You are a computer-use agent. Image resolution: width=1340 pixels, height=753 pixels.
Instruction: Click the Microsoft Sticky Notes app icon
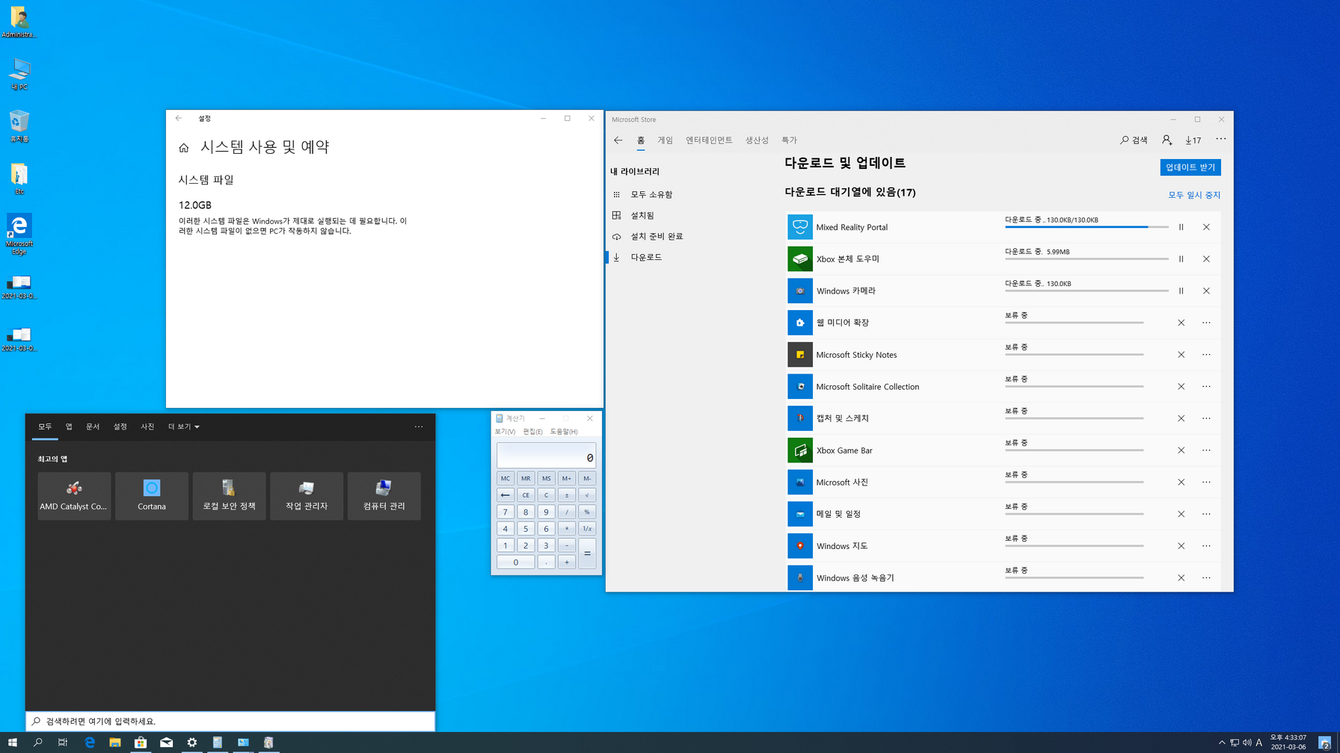tap(800, 355)
